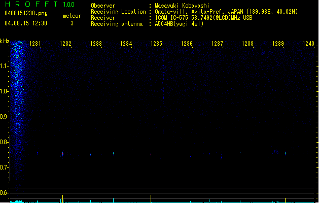The height and width of the screenshot is (203, 319).
Task: Click the A504HB(yagi 4el) antenna text
Action: [179, 24]
